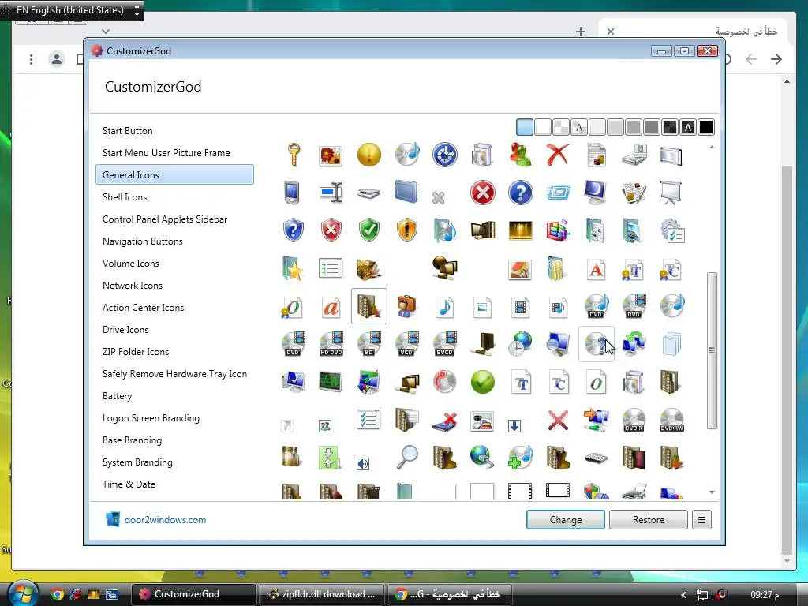
Task: Click the icon list vertical scrollbar thumb
Action: (x=712, y=350)
